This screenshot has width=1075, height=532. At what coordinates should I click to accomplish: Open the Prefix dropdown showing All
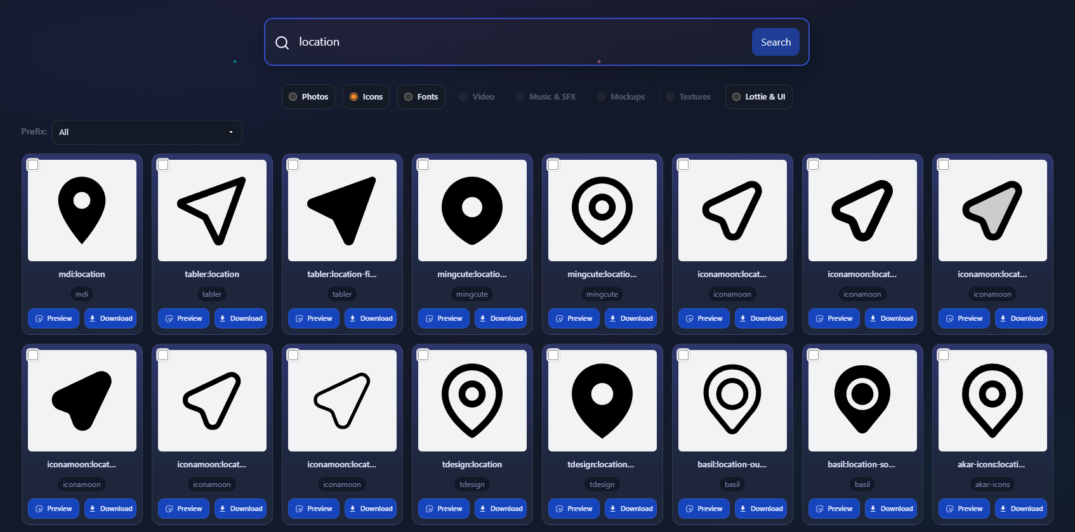pos(147,132)
